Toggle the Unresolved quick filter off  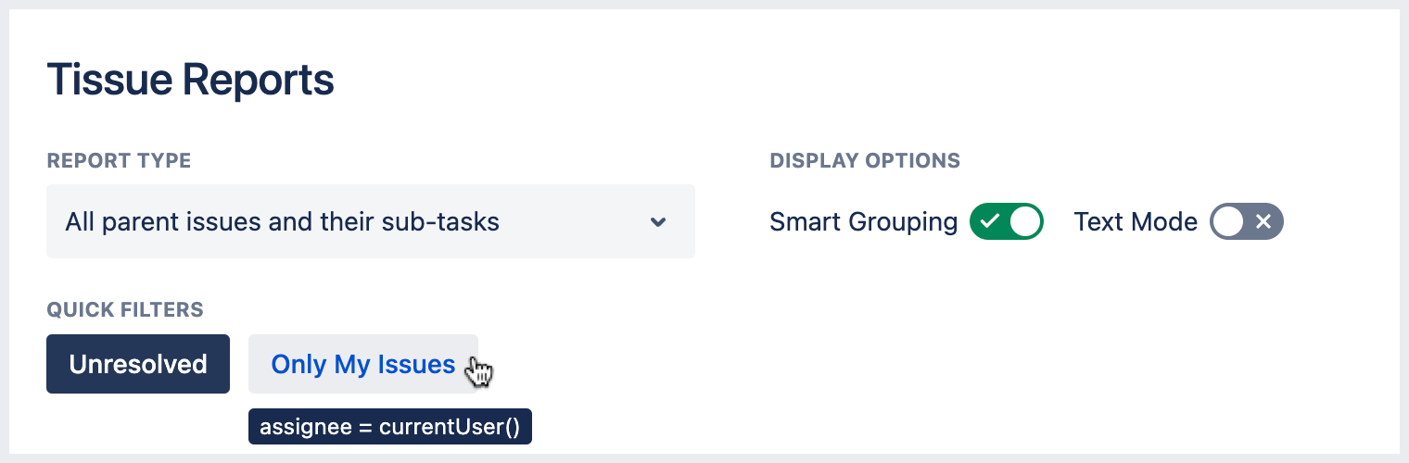tap(138, 364)
